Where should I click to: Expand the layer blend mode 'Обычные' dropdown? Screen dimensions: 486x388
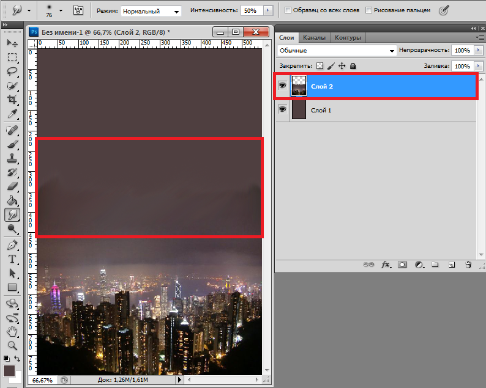[337, 50]
